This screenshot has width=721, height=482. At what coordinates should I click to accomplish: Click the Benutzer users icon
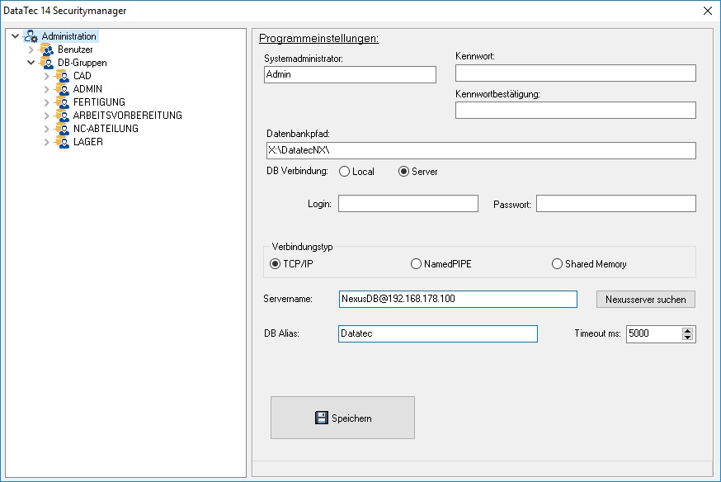[47, 50]
